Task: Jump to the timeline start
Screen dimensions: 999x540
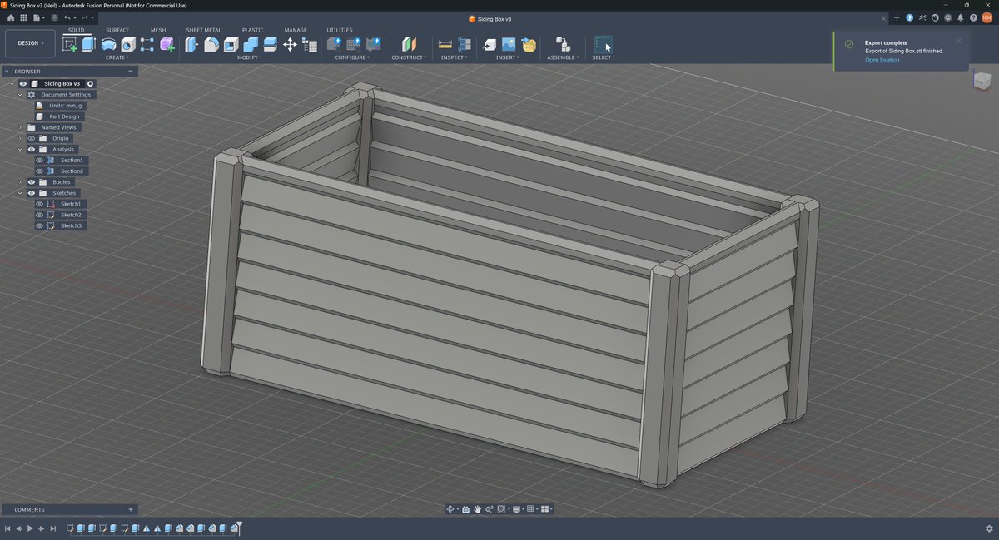Action: click(7, 528)
